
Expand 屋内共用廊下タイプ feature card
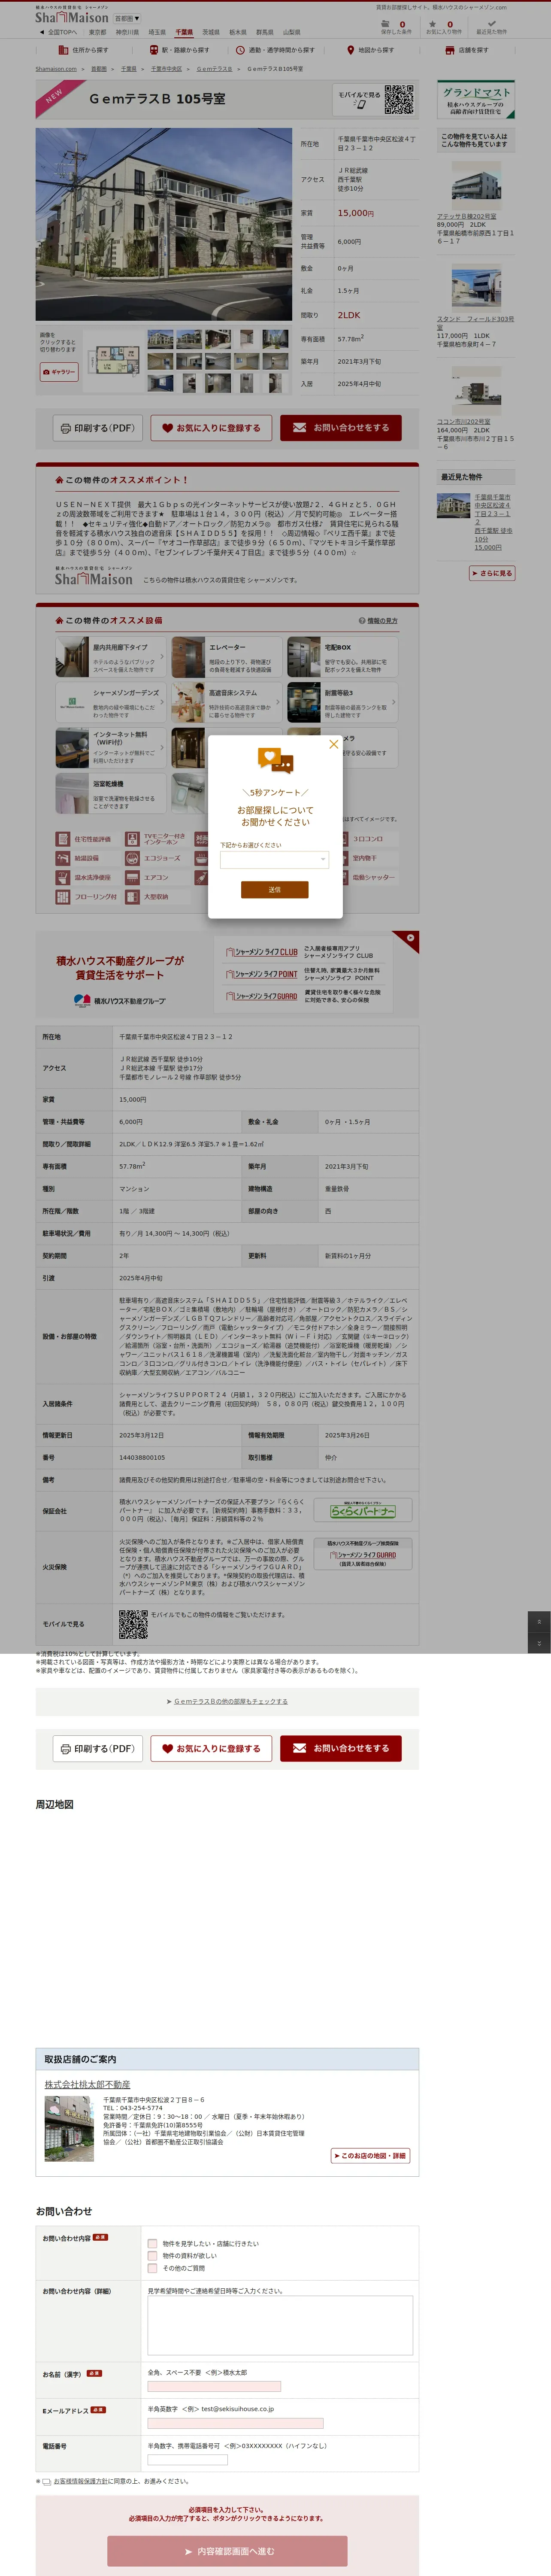[111, 657]
